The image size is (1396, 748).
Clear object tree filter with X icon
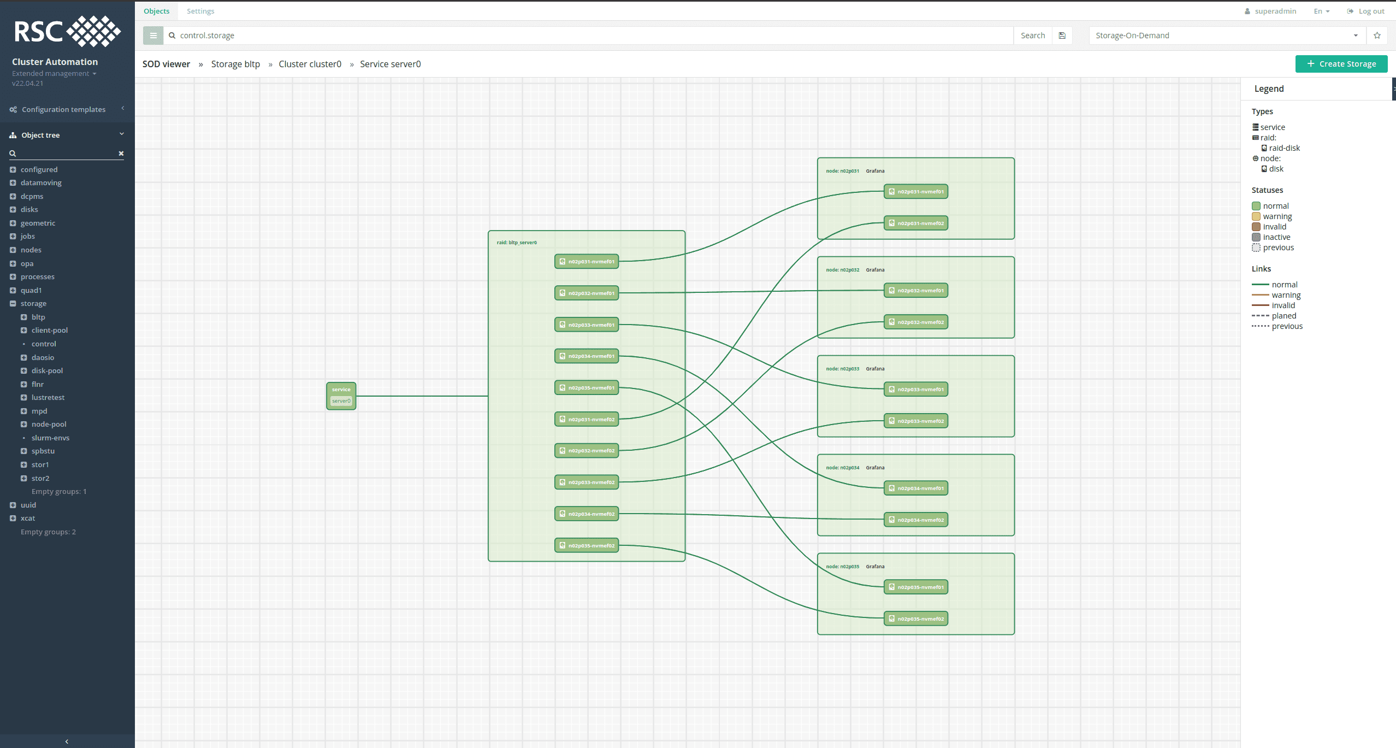pos(121,154)
